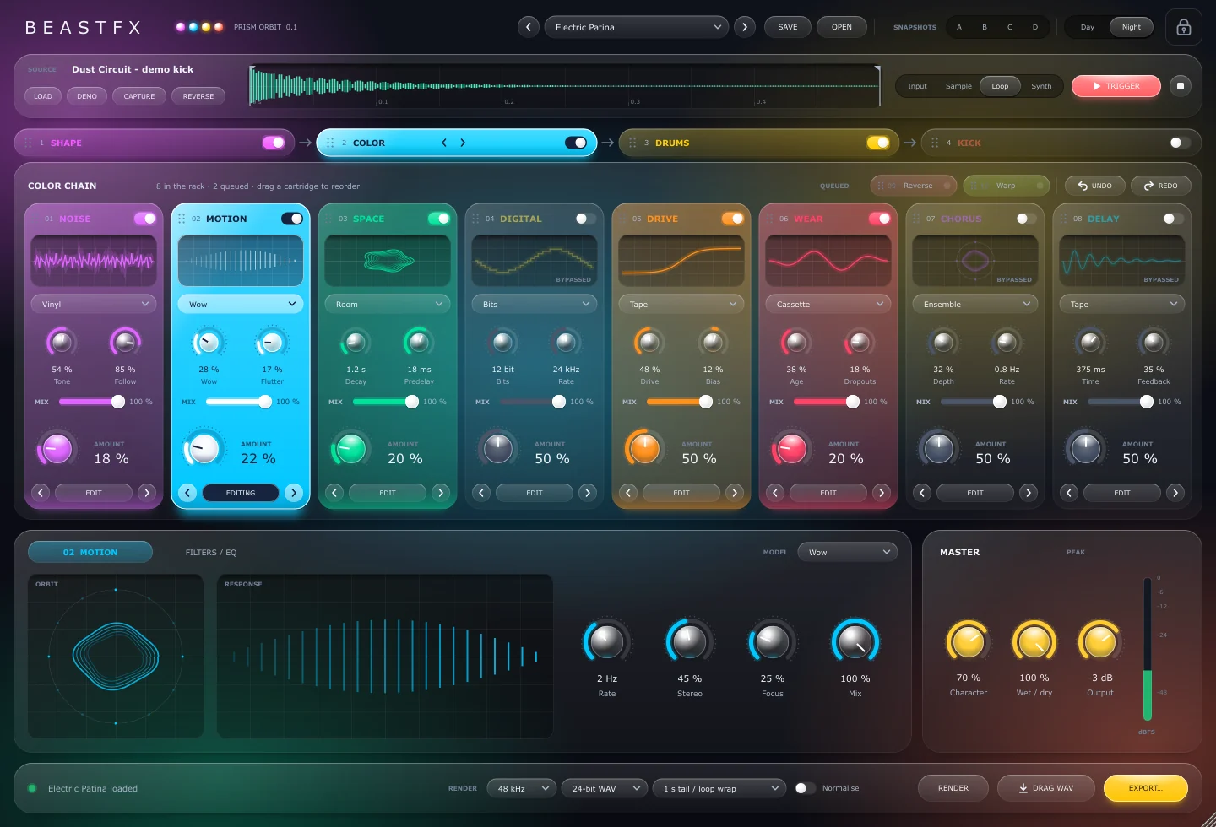This screenshot has height=827, width=1216.
Task: Enable the KICK stage switch
Action: pos(1180,143)
